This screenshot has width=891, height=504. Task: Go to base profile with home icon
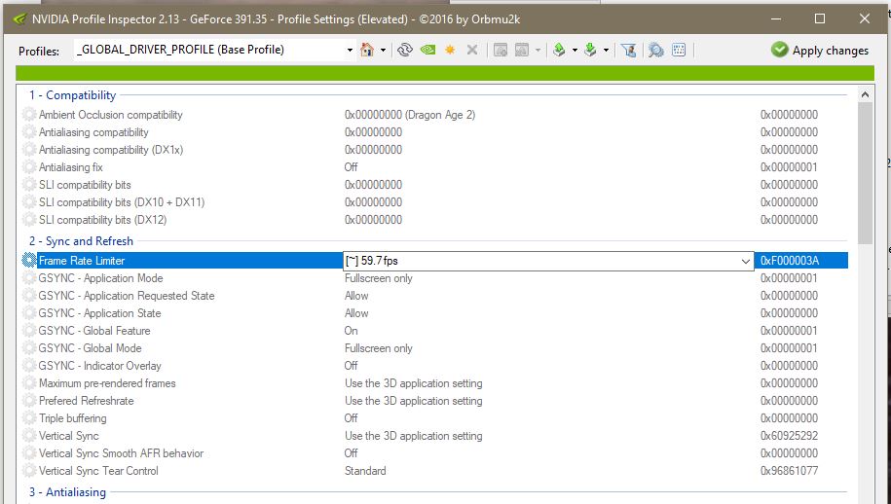pos(367,50)
